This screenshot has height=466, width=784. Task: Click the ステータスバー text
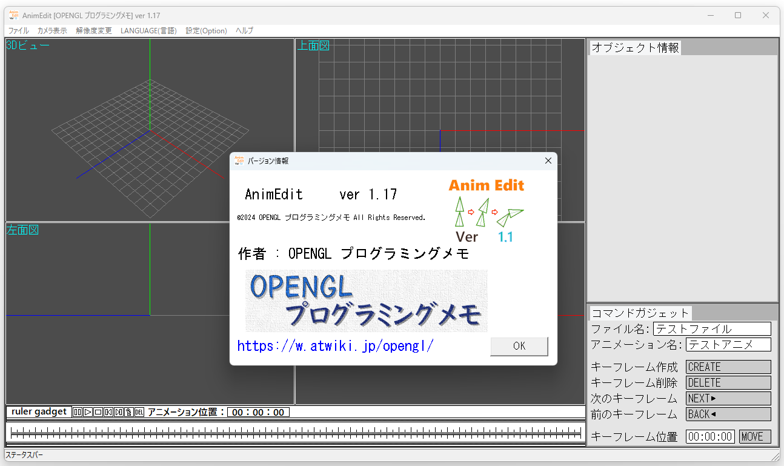24,454
